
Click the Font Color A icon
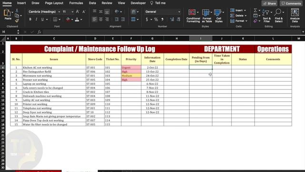(x=77, y=19)
